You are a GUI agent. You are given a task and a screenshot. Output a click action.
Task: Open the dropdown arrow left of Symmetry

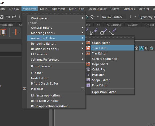135,17
